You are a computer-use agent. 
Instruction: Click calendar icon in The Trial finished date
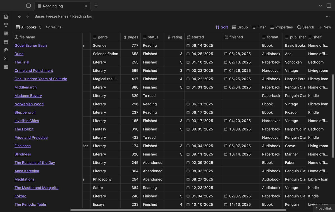point(226,62)
